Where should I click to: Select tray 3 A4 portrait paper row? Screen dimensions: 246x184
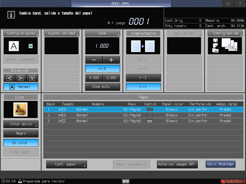pos(143,121)
